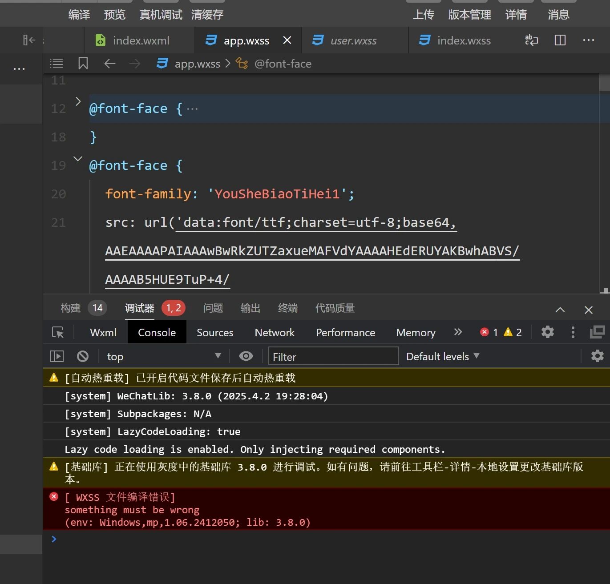Expand the folded @font-face block on line 12
Screen dimensions: 610x584
[x=78, y=102]
